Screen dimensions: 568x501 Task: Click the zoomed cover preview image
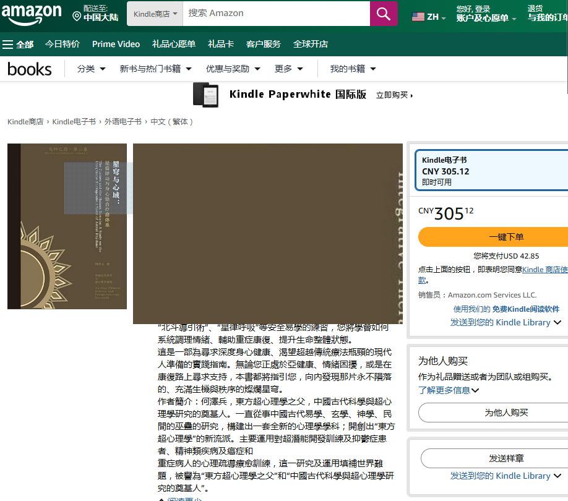[268, 233]
